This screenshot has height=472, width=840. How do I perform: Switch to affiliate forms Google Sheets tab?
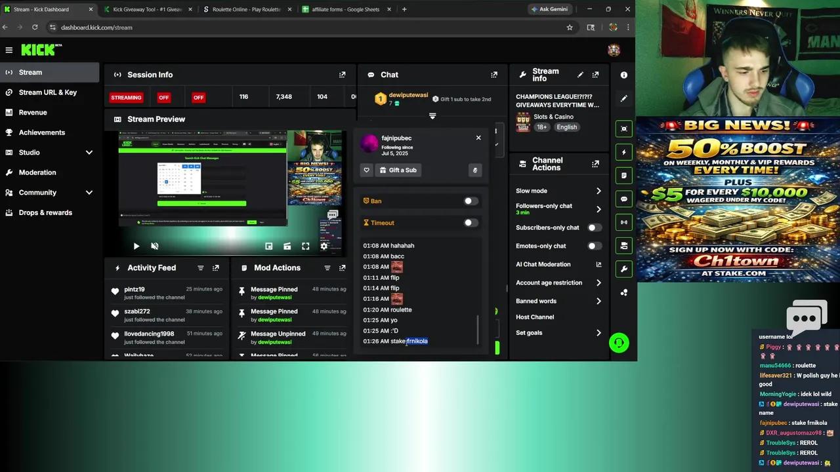(345, 9)
